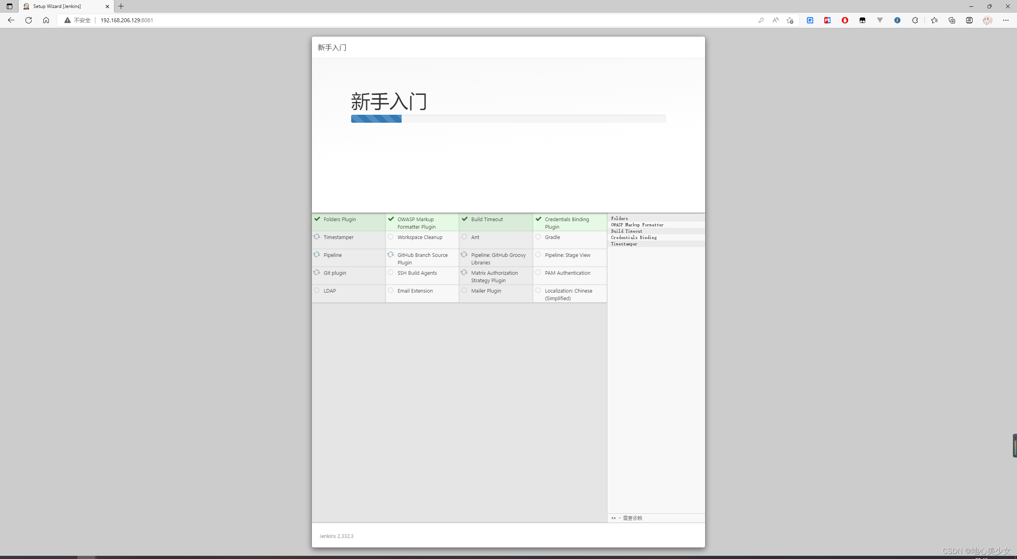The image size is (1017, 559).
Task: Open a new browser tab
Action: (x=121, y=6)
